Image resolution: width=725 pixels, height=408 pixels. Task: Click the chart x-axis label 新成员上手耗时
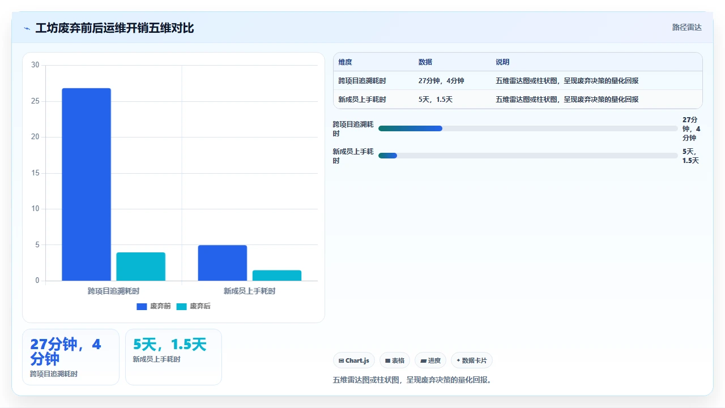click(x=249, y=291)
